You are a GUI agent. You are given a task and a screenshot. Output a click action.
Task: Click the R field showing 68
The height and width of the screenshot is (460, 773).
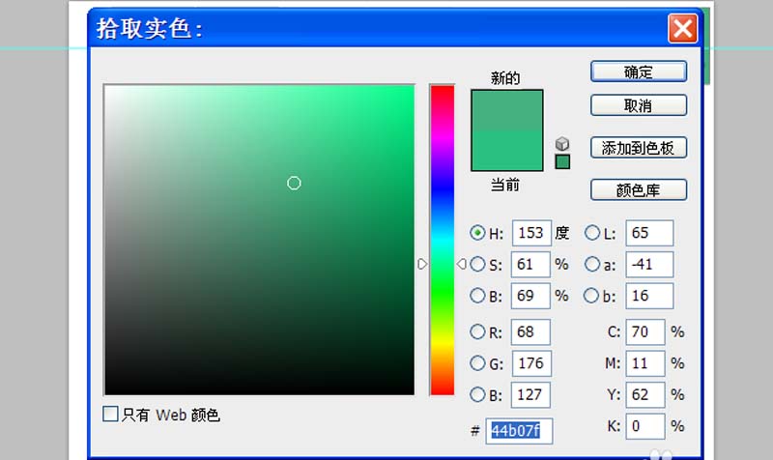point(530,331)
